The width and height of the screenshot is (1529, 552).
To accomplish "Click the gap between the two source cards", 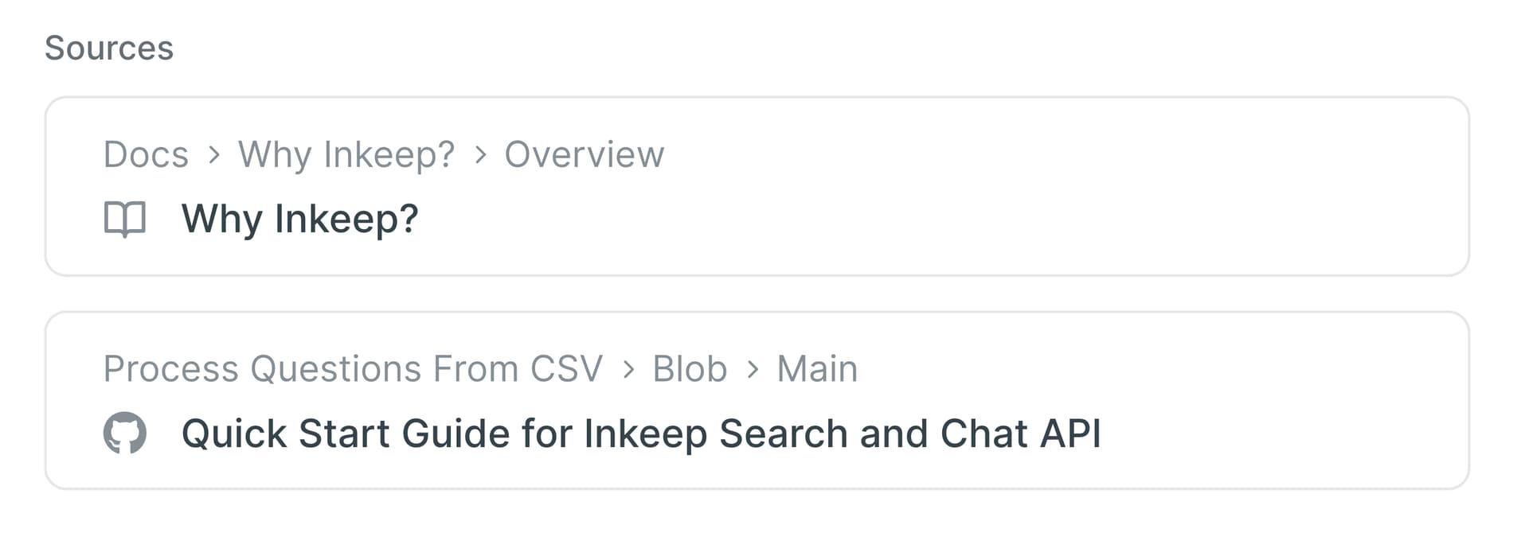I will [757, 293].
